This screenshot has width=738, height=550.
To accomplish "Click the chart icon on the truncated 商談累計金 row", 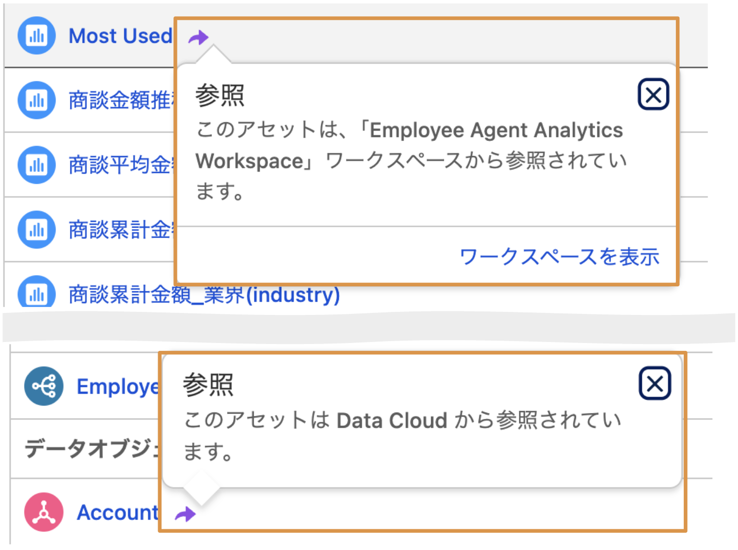I will tap(36, 229).
